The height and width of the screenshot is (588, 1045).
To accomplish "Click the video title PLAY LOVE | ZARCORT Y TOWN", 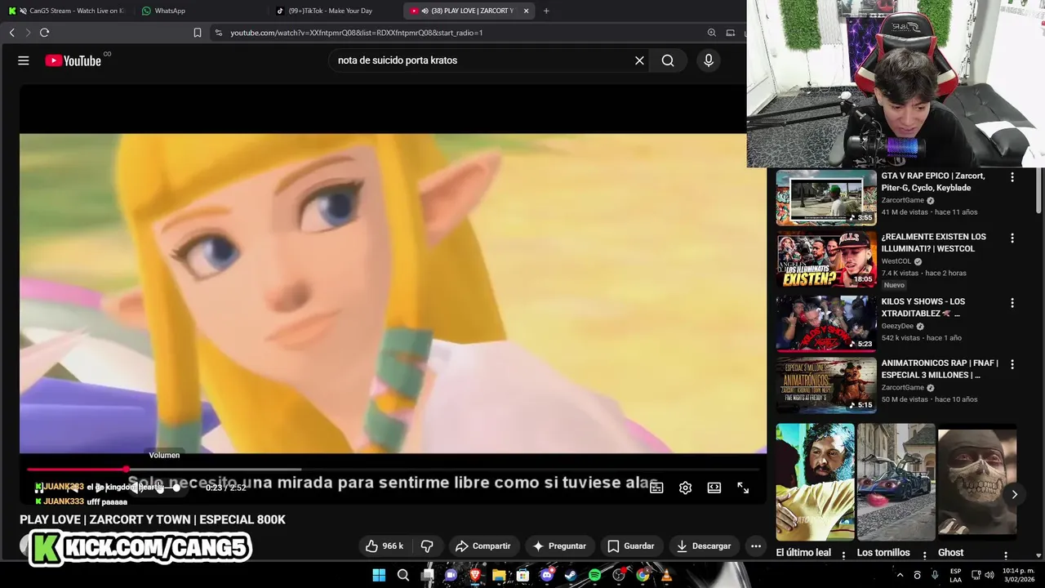I will click(x=153, y=519).
